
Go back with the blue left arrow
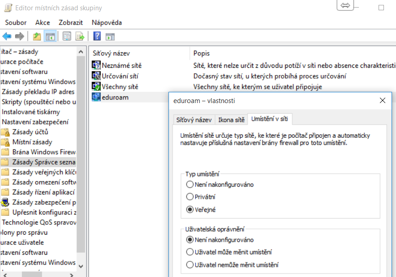tap(7, 37)
